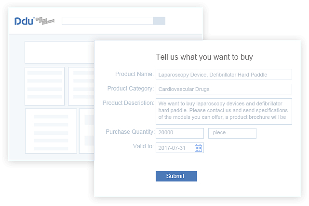Click the grey badge beside the Ddu logo
This screenshot has width=309, height=206.
[44, 21]
